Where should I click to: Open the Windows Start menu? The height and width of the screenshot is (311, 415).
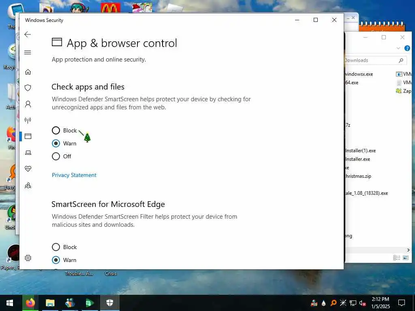coord(10,303)
